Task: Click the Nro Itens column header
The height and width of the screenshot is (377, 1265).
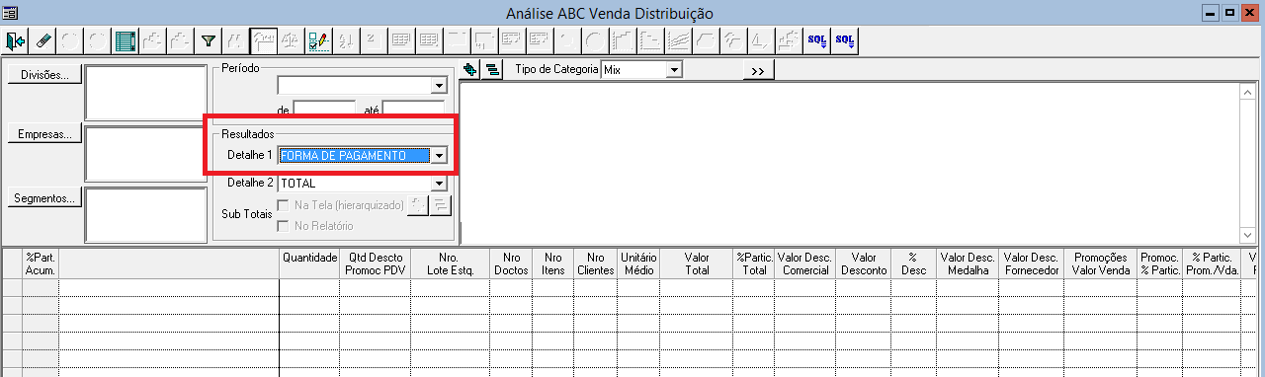Action: click(553, 264)
